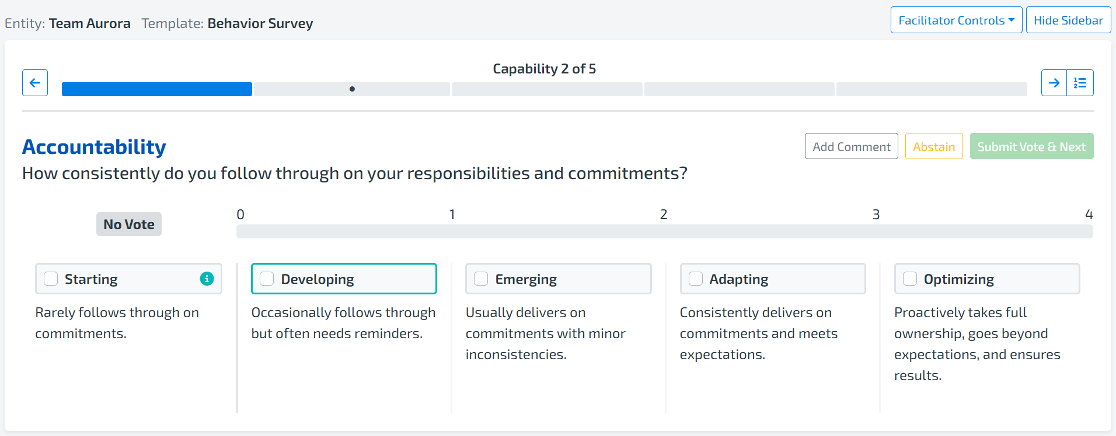Screen dimensions: 1116x436
Task: Abstain from voting on Accountability
Action: (933, 146)
